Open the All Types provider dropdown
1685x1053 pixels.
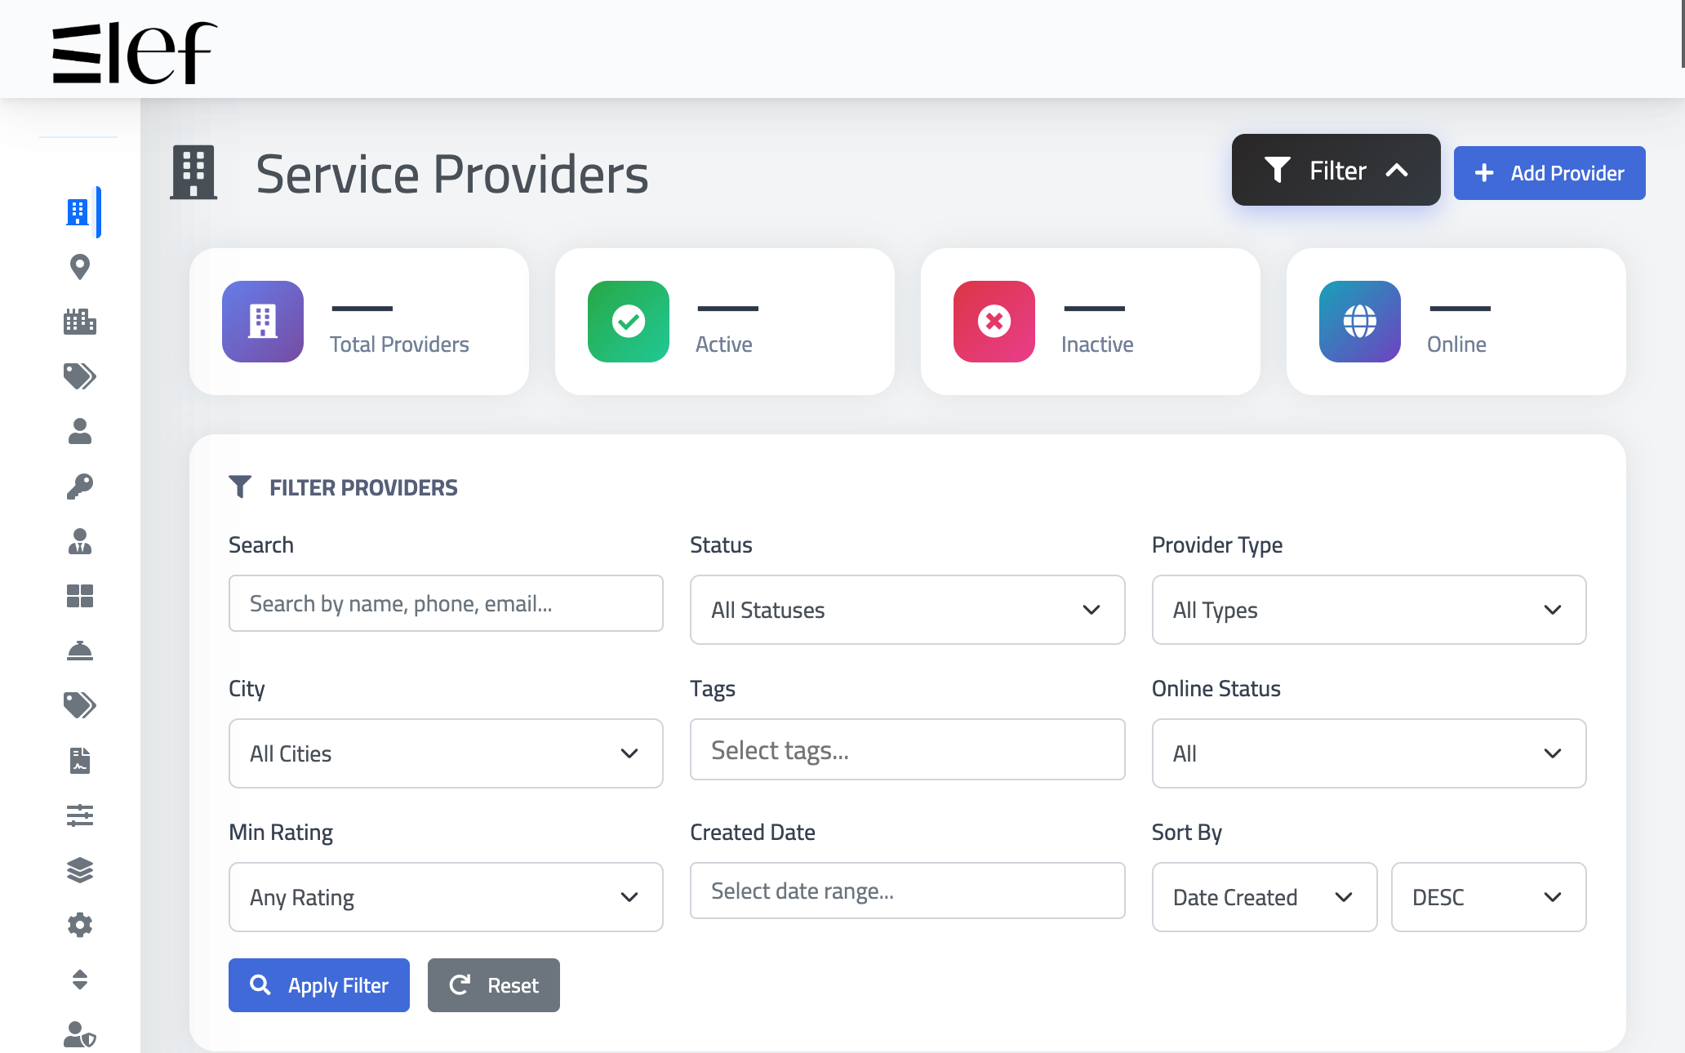[1368, 610]
